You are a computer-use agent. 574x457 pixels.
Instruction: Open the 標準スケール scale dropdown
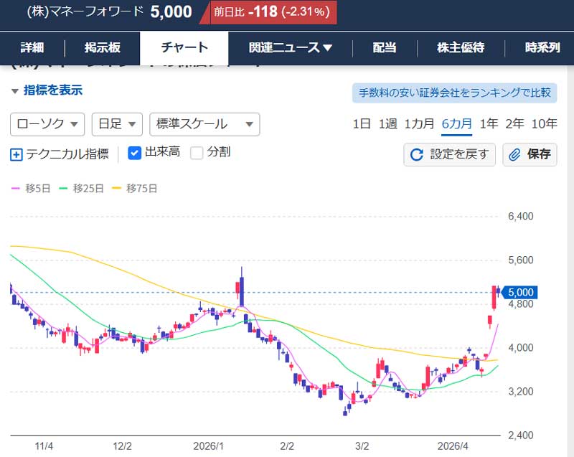pyautogui.click(x=204, y=124)
